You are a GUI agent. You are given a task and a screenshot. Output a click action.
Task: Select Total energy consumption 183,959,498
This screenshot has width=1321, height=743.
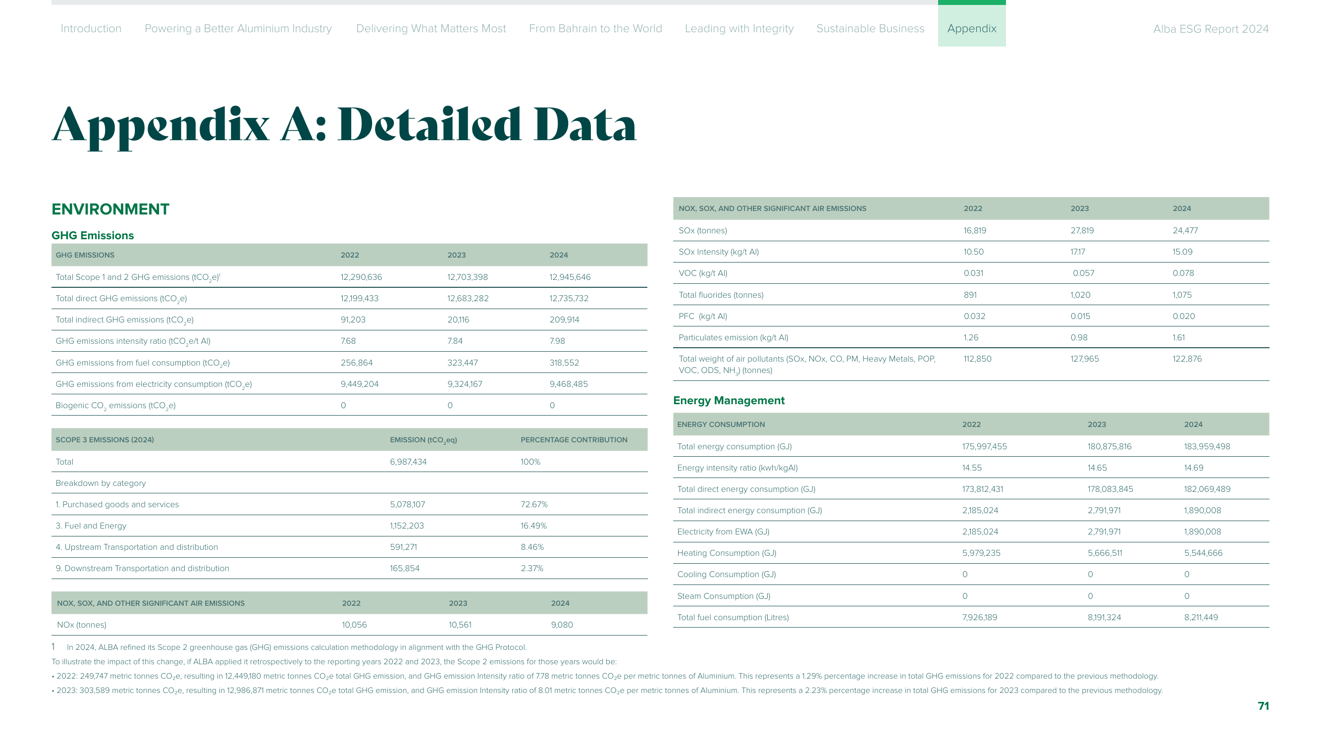(x=1207, y=446)
